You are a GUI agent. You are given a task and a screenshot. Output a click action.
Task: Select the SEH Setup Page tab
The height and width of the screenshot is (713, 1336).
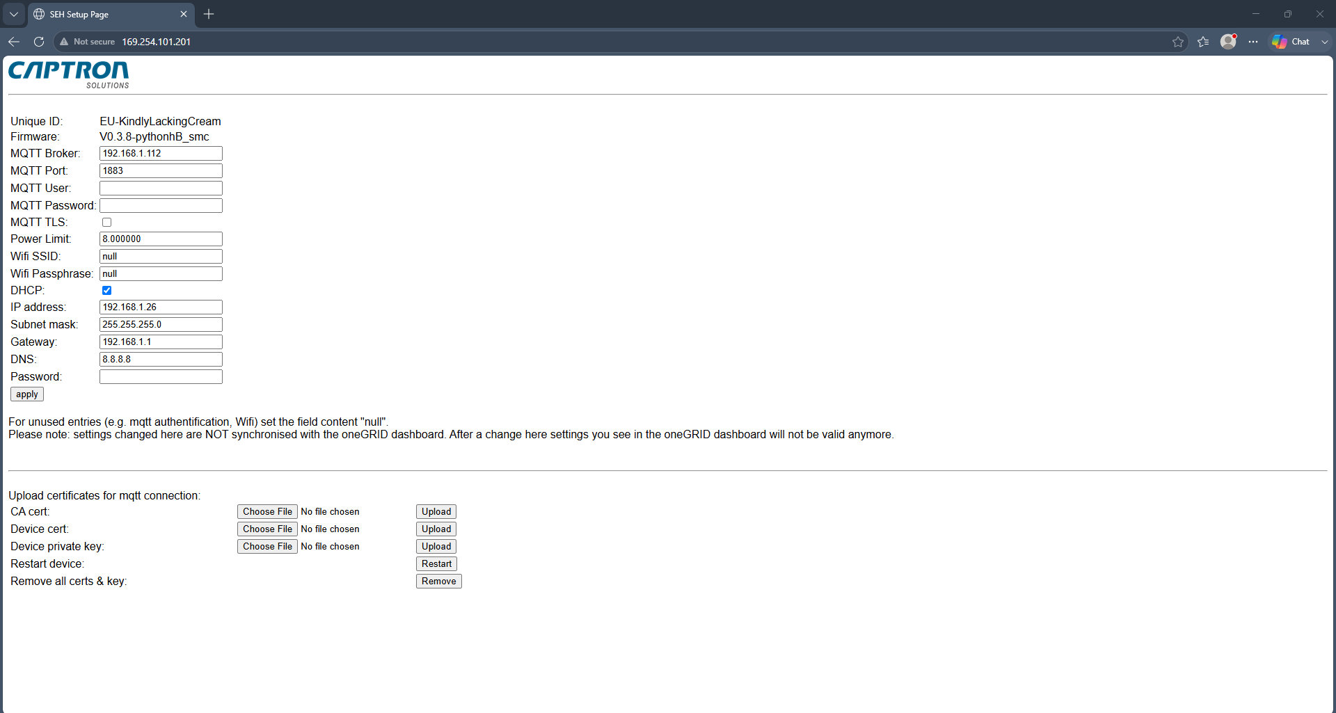pyautogui.click(x=111, y=14)
